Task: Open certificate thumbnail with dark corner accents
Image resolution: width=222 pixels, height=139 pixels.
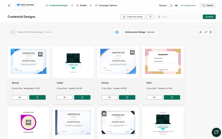Action: [118, 122]
